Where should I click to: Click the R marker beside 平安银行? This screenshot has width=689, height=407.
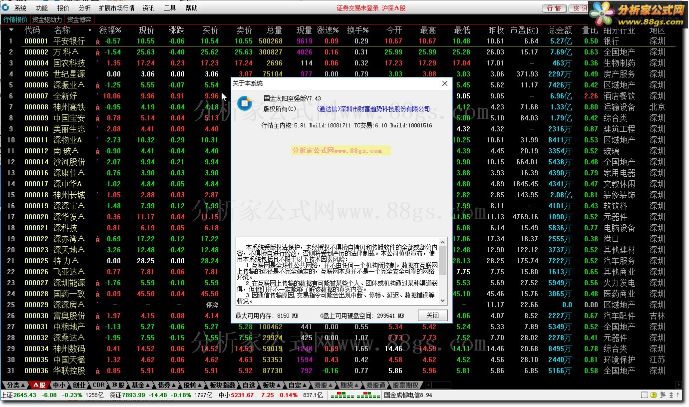pyautogui.click(x=98, y=42)
